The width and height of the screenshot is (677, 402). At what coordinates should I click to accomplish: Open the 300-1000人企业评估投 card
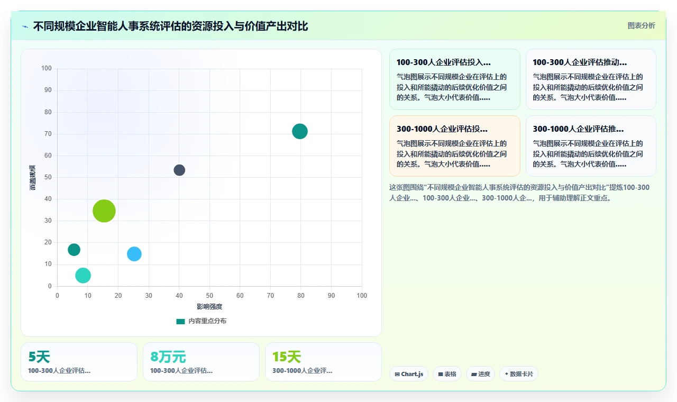tap(455, 146)
